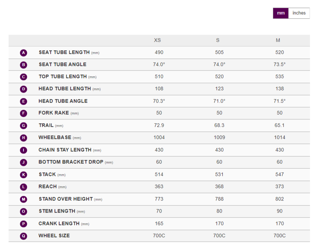Click the letter A seat tube badge
This screenshot has width=316, height=252.
tap(24, 53)
